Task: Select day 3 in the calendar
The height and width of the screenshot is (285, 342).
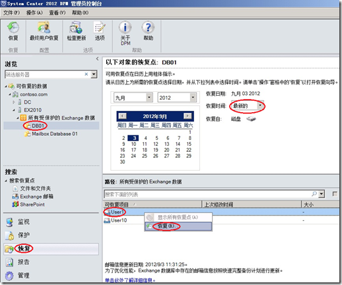Action: point(133,138)
